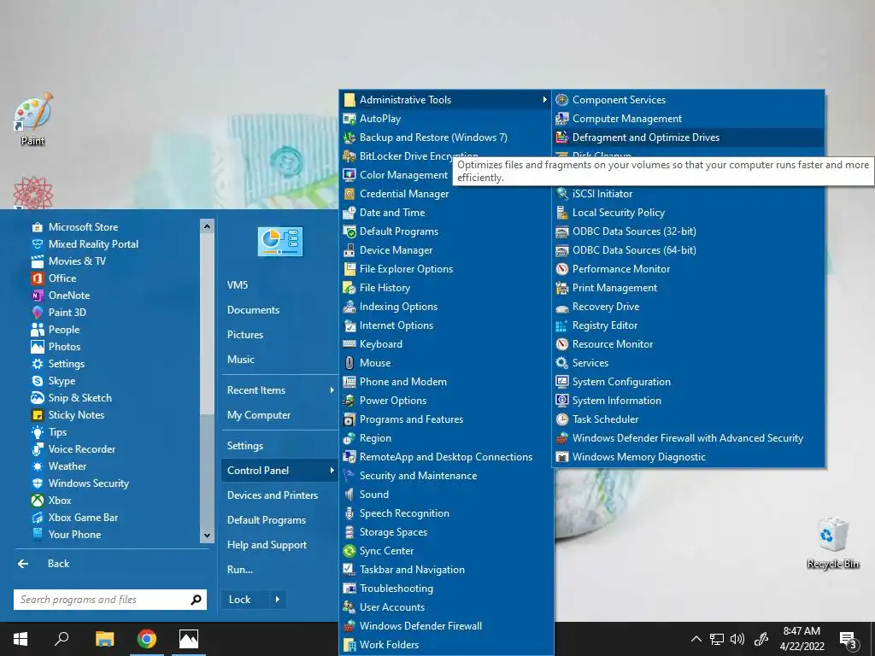
Task: Click the Services gear icon
Action: click(x=562, y=362)
